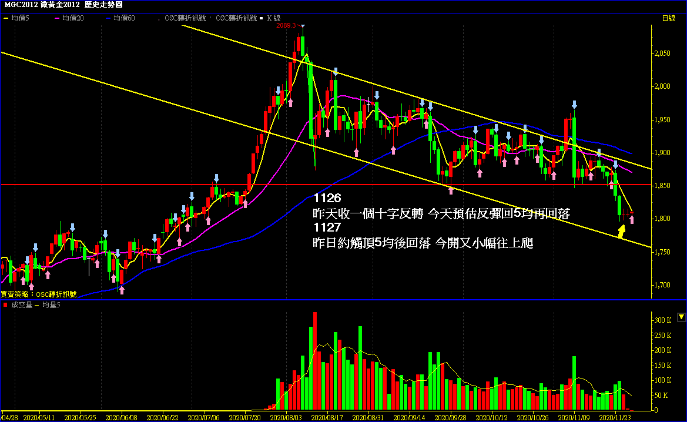Select the 均價60 legend entry
Image resolution: width=687 pixels, height=422 pixels.
tap(120, 18)
